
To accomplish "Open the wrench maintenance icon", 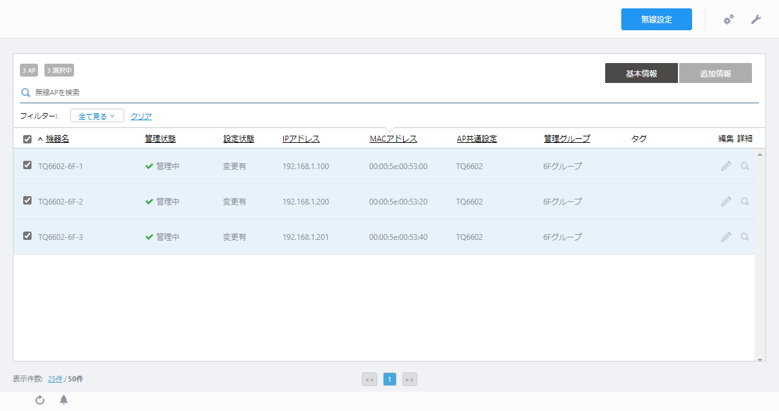I will 756,20.
